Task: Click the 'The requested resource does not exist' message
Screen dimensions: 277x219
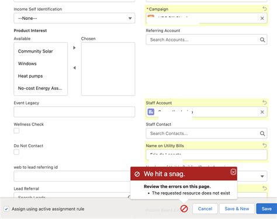Action: (191, 193)
